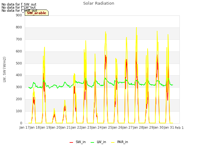This screenshot has height=148, width=198.
Task: Click the Feb 1 x-axis tick label
Action: click(x=179, y=128)
